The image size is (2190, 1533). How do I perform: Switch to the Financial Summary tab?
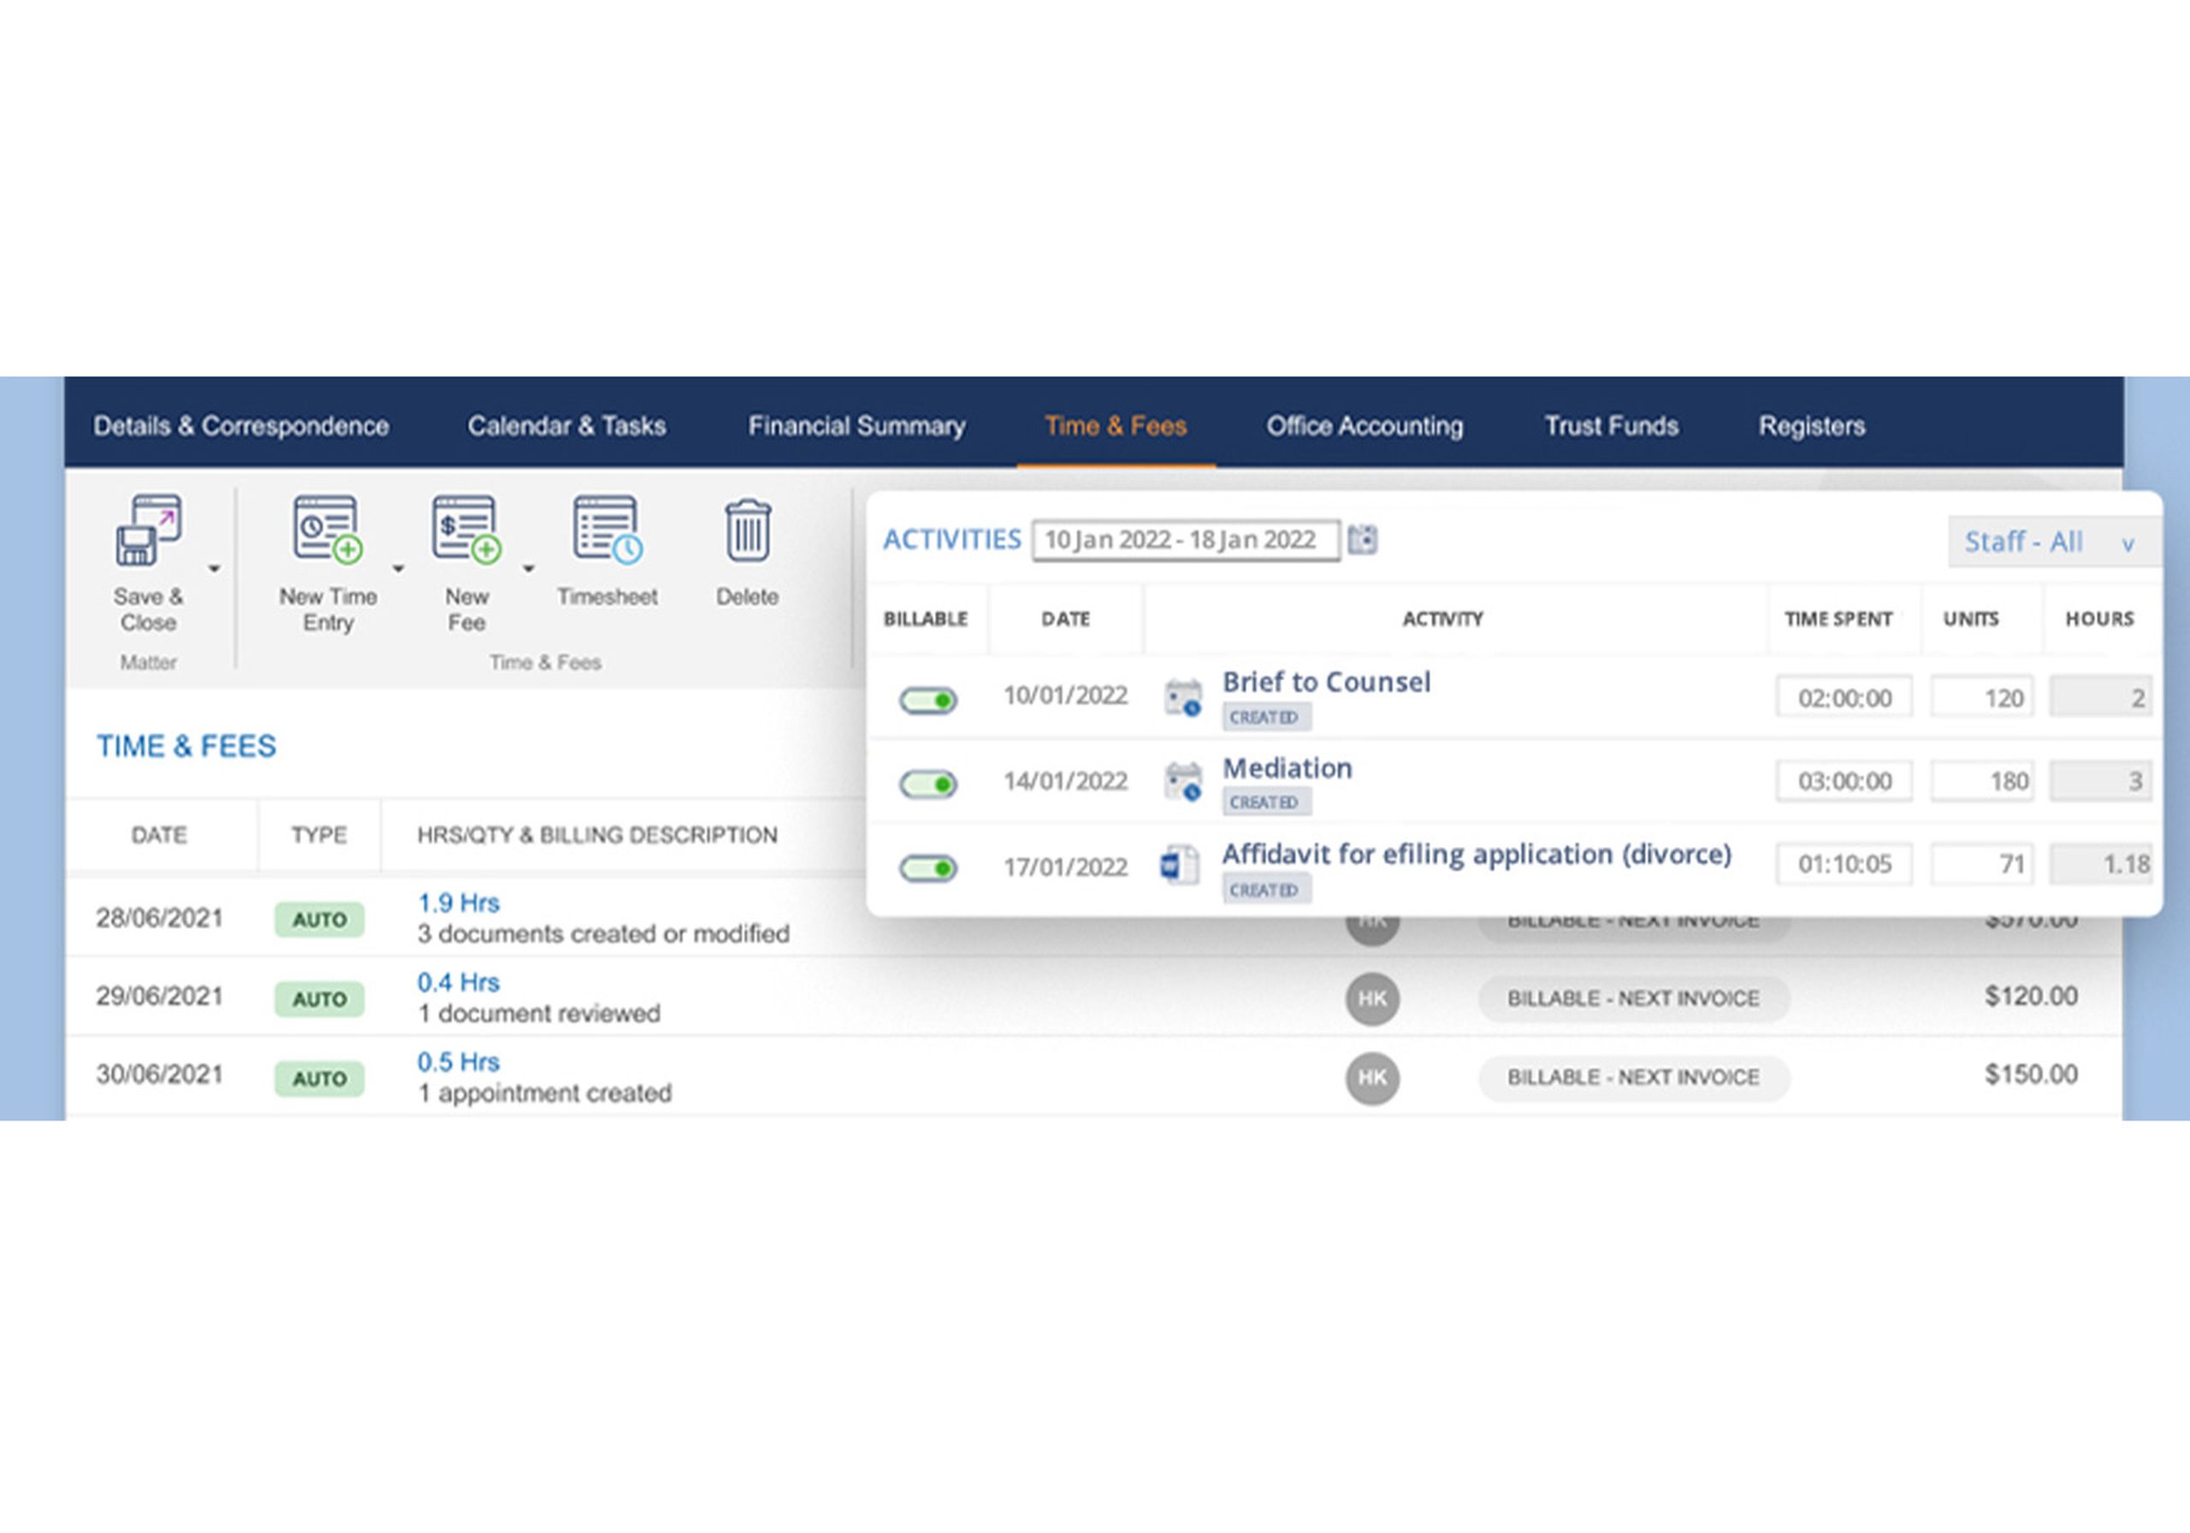pos(856,425)
